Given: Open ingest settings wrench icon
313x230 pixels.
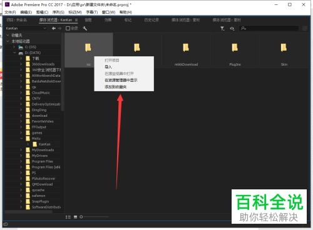Looking at the screenshot, I should tap(85, 28).
